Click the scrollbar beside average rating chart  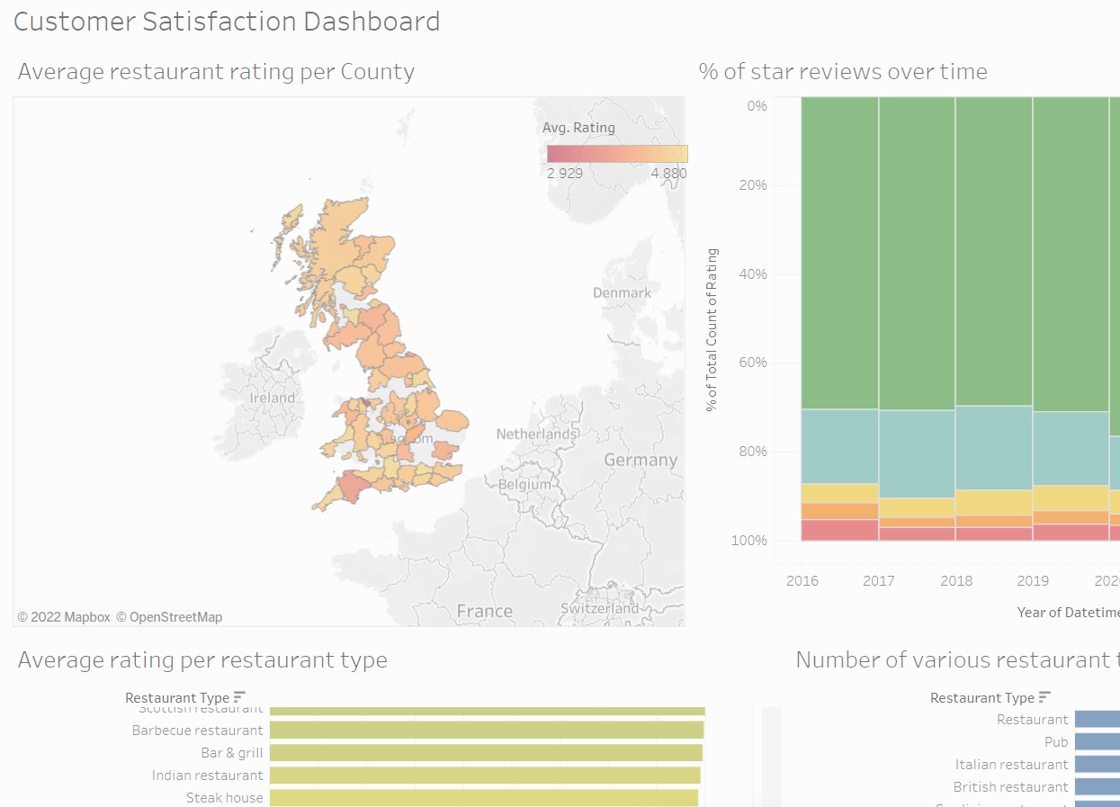coord(771,754)
